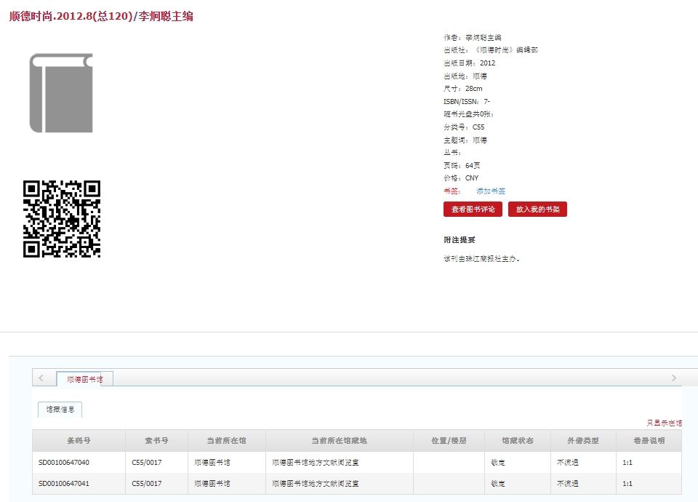Open the 馆藏信息 tab
This screenshot has height=502, width=698.
60,410
